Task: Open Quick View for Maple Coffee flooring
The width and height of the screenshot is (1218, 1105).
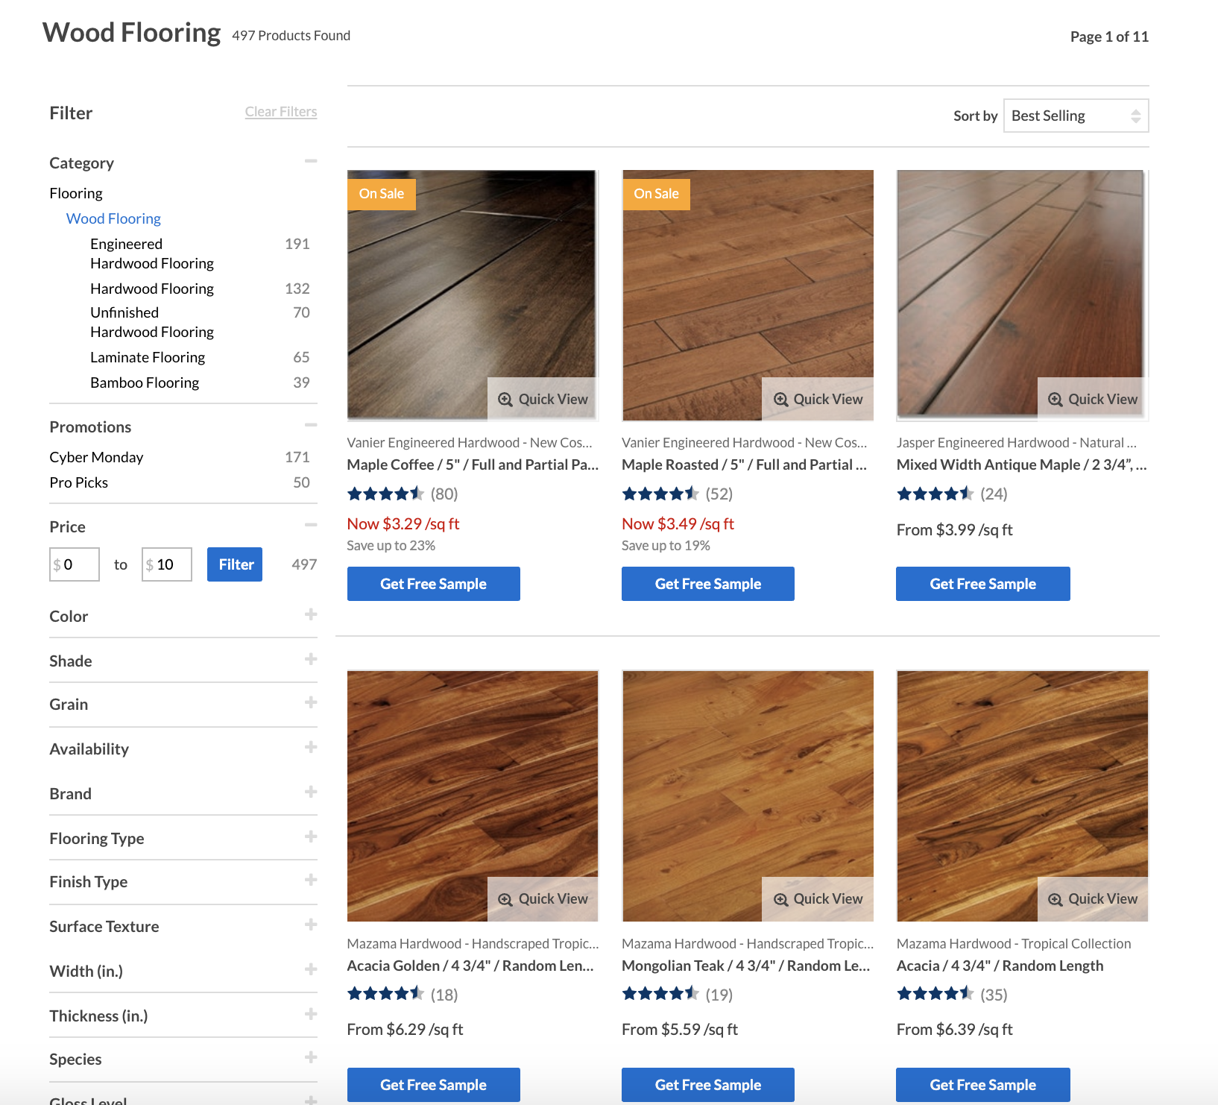Action: tap(543, 399)
